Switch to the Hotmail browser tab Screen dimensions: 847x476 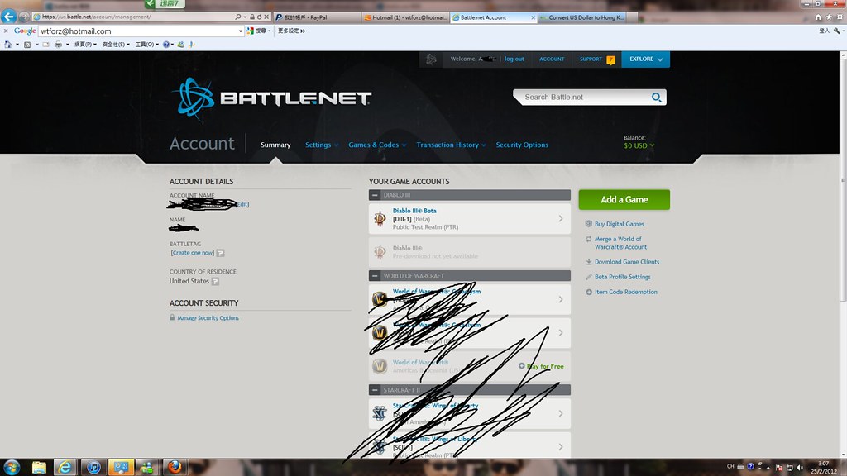pyautogui.click(x=405, y=17)
